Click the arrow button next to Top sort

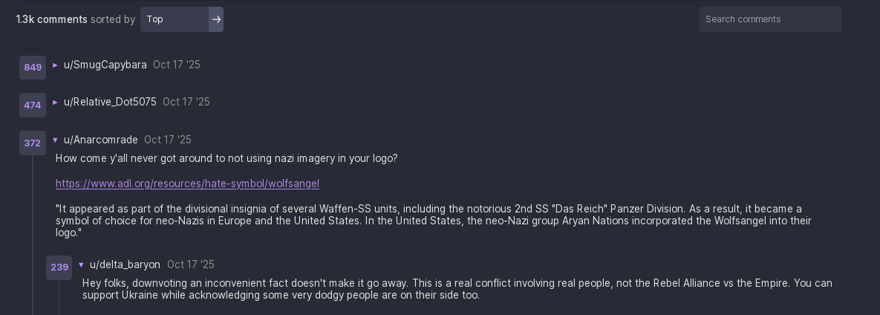(216, 19)
